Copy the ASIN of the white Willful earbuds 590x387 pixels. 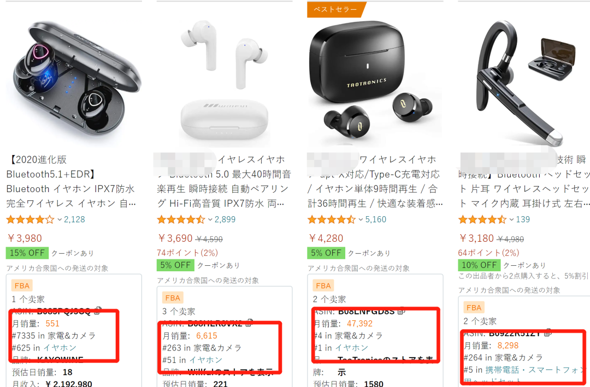[249, 323]
